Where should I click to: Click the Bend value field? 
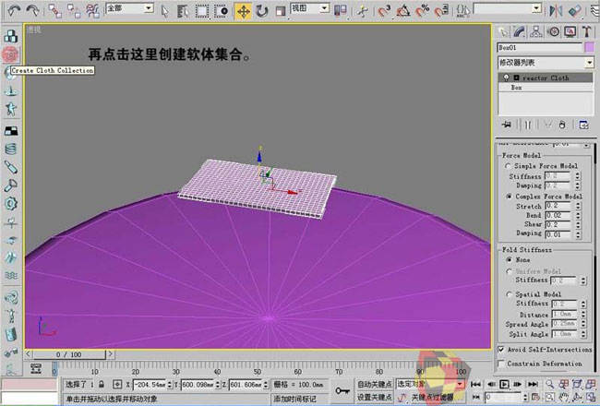point(558,215)
